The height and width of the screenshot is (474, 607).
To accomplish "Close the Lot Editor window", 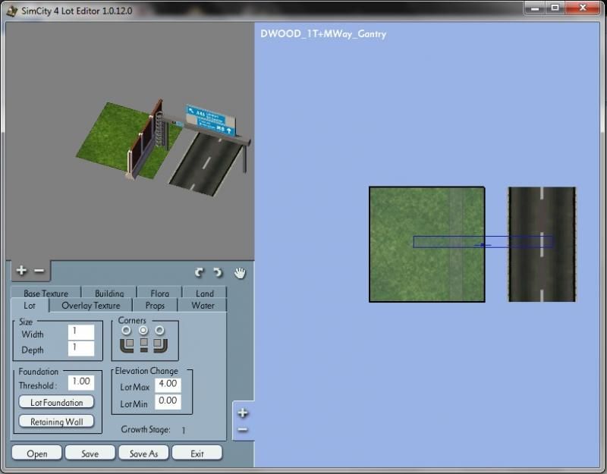I will tap(583, 8).
